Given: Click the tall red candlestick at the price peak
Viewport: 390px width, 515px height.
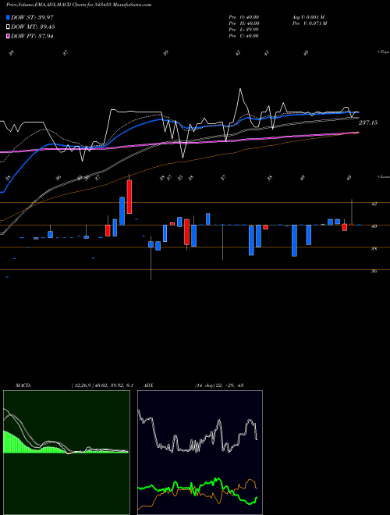Looking at the screenshot, I should [x=129, y=197].
